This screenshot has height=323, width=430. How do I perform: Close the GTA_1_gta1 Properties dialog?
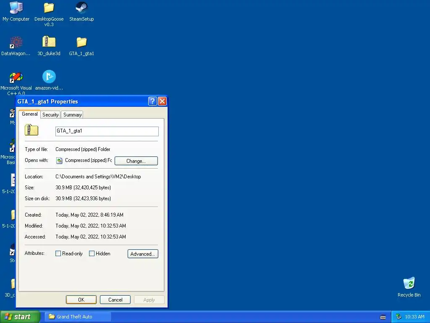pyautogui.click(x=163, y=101)
